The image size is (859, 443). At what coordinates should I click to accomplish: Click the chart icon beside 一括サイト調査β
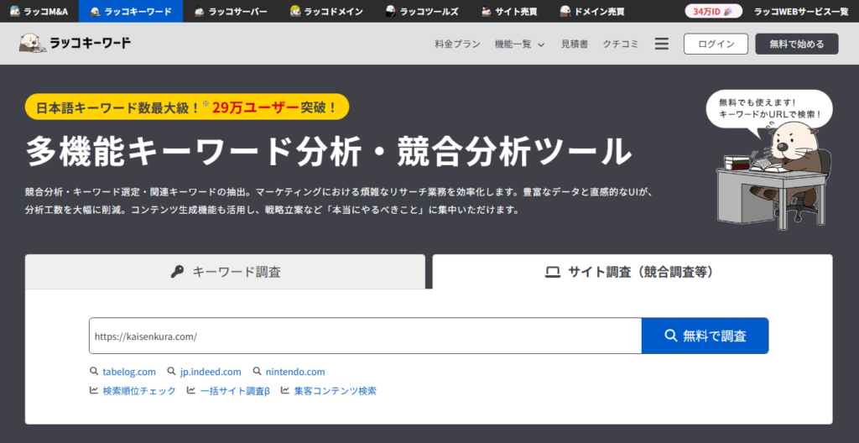(191, 391)
